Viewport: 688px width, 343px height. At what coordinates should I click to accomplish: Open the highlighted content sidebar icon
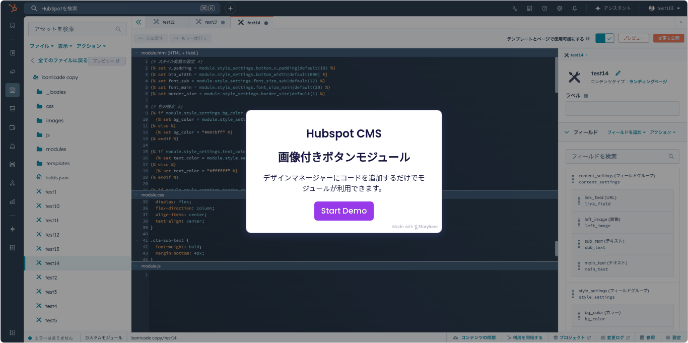point(13,90)
